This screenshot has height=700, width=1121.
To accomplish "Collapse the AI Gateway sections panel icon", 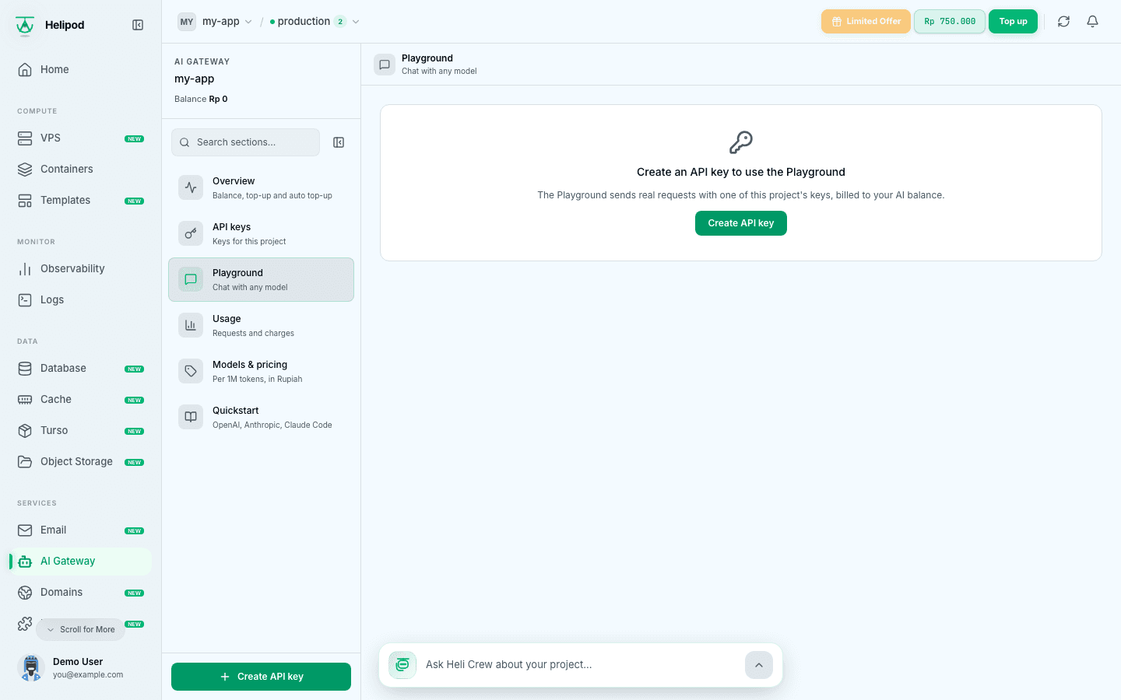I will tap(339, 142).
